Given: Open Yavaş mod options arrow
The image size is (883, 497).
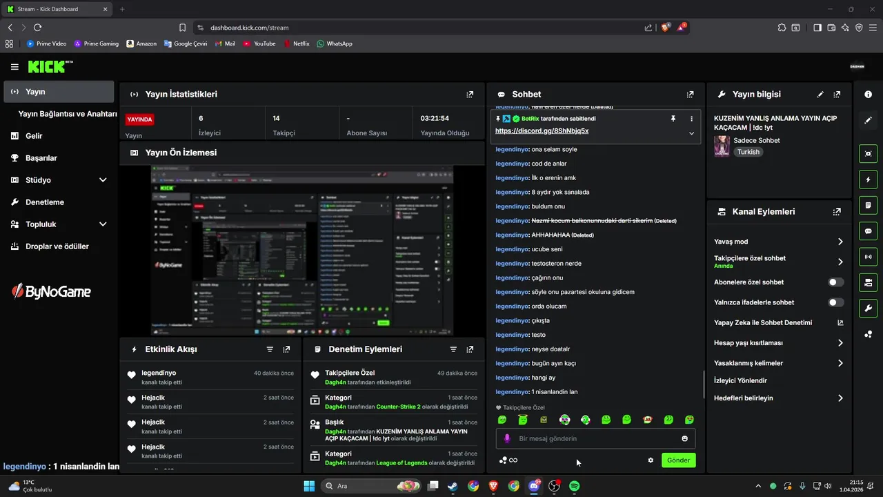Looking at the screenshot, I should (x=840, y=242).
